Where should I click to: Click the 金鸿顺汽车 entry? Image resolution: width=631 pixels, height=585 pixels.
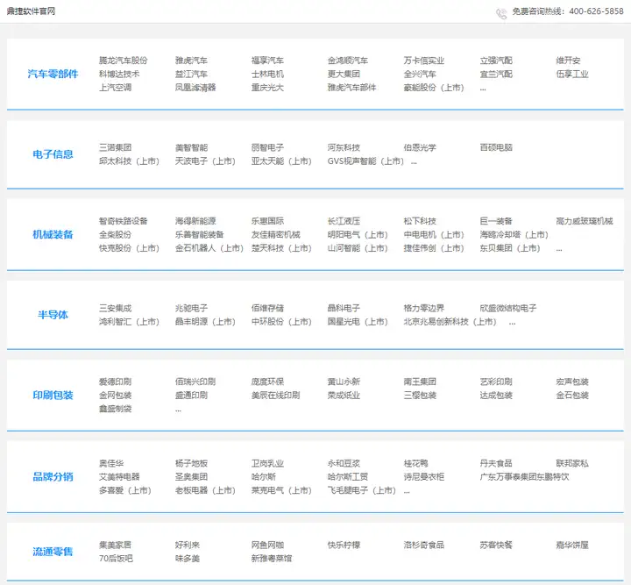click(x=348, y=61)
